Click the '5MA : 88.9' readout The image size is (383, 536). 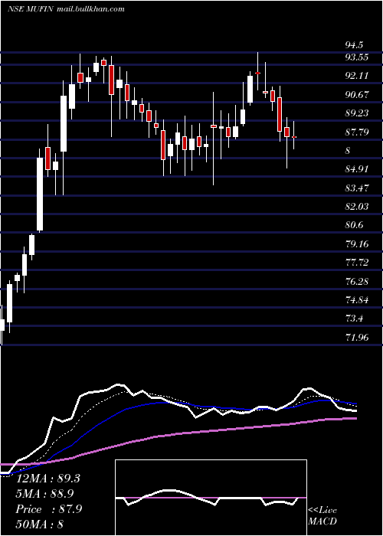44,494
